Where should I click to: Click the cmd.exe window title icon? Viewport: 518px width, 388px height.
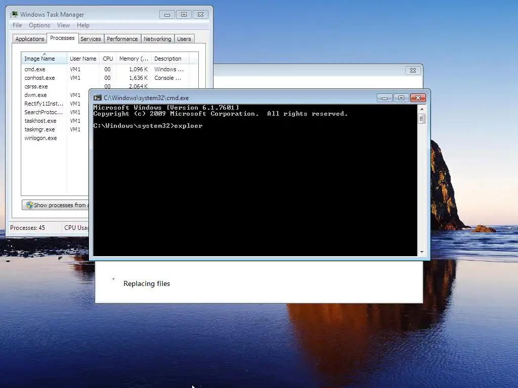pos(98,98)
